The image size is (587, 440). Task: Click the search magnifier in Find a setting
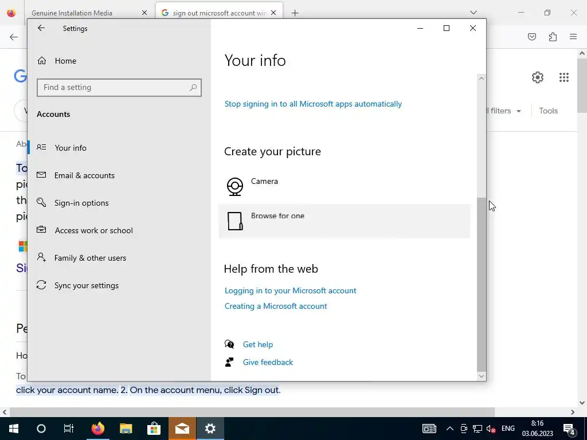[193, 88]
